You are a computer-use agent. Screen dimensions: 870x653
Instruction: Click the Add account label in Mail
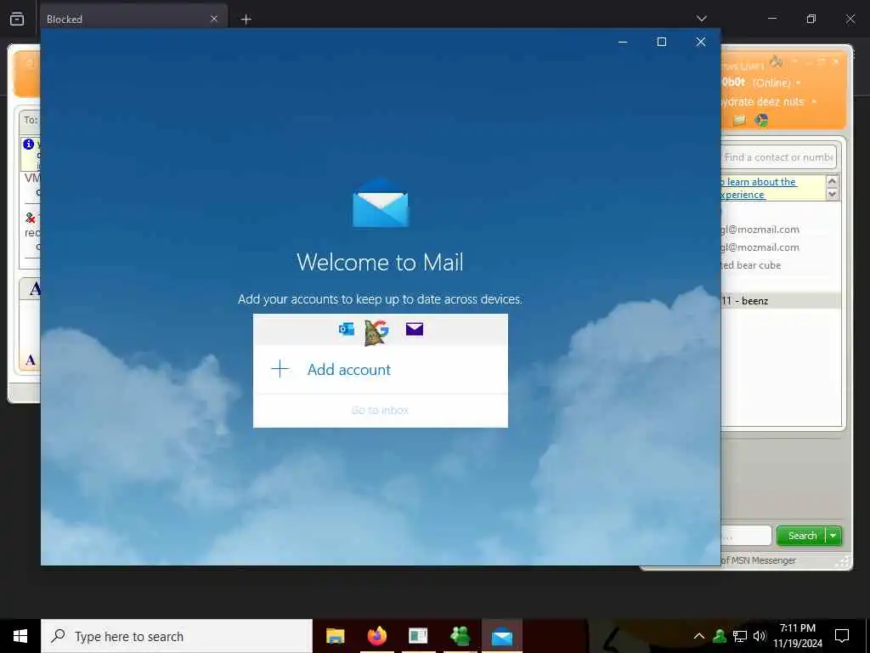click(349, 370)
